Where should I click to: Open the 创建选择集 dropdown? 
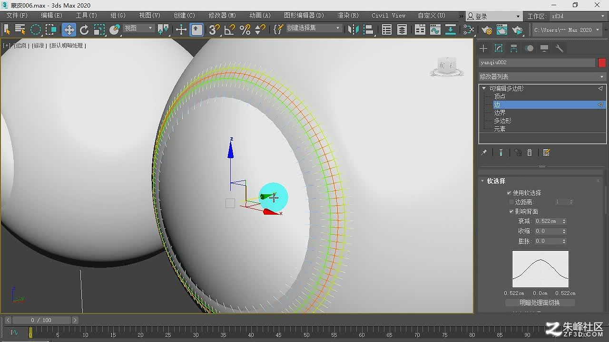tap(314, 28)
